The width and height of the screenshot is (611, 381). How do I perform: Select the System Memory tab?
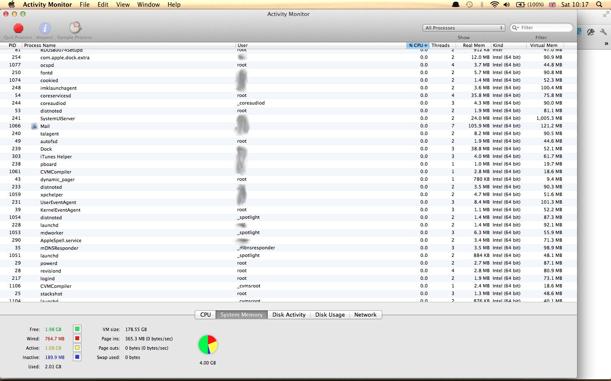[x=241, y=315]
